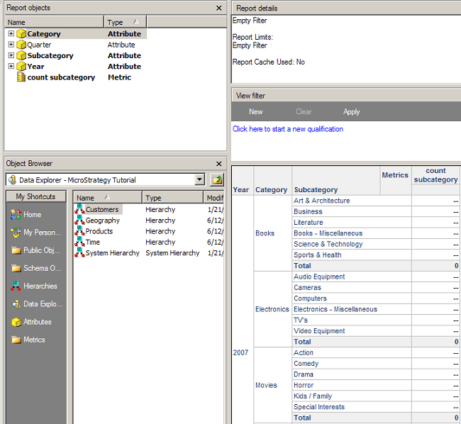The height and width of the screenshot is (424, 461).
Task: Click the Metrics shortcut icon
Action: tap(16, 340)
